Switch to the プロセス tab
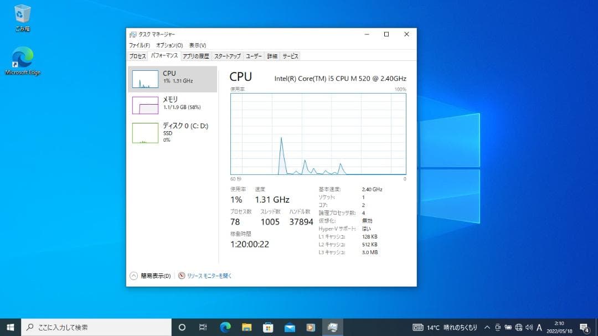Viewport: 598px width, 336px height. 137,56
